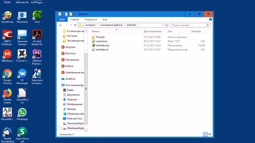Switch to large thumbnails view icon

click(210, 134)
